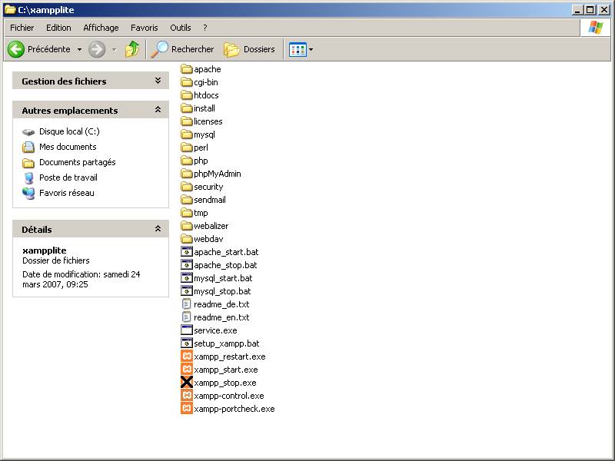Open the forward history dropdown arrow

point(114,49)
